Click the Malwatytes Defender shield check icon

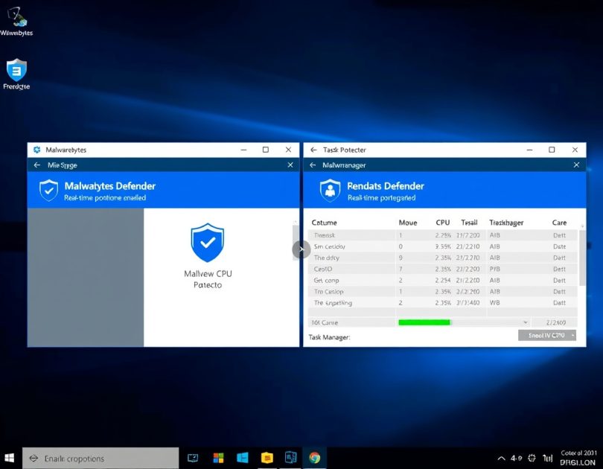49,191
